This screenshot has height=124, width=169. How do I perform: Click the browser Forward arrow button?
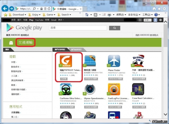[x=11, y=9]
